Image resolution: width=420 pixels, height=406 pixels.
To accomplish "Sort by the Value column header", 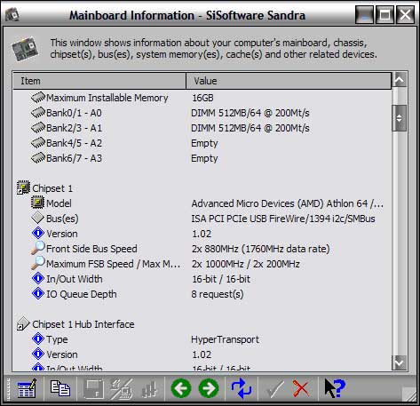I will tap(289, 81).
